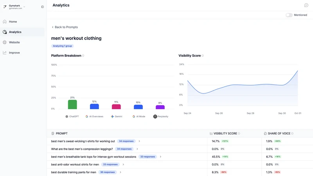Viewport: 313px width, 176px height.
Task: Open the Home page in sidebar
Action: click(x=22, y=22)
